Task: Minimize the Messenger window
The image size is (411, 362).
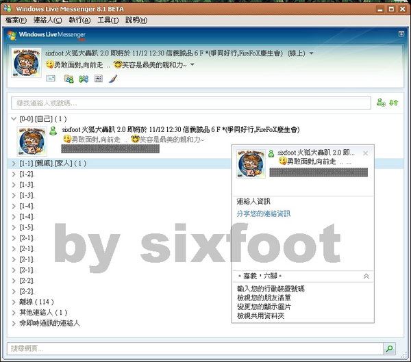Action: pos(380,9)
